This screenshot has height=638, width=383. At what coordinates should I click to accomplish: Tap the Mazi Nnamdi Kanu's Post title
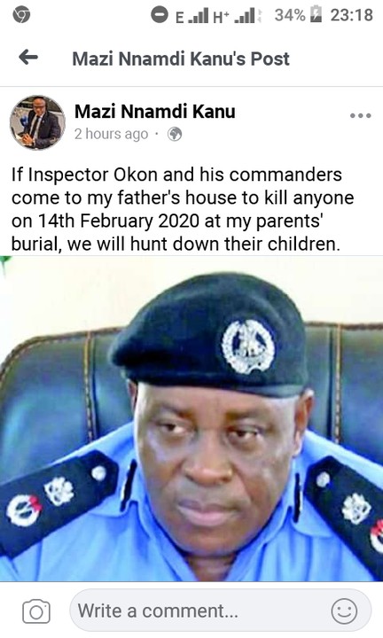coord(181,58)
